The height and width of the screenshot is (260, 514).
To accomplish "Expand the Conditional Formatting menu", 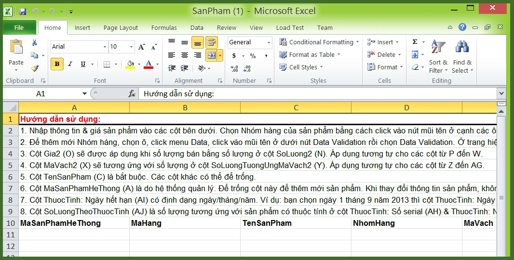I will [x=319, y=42].
